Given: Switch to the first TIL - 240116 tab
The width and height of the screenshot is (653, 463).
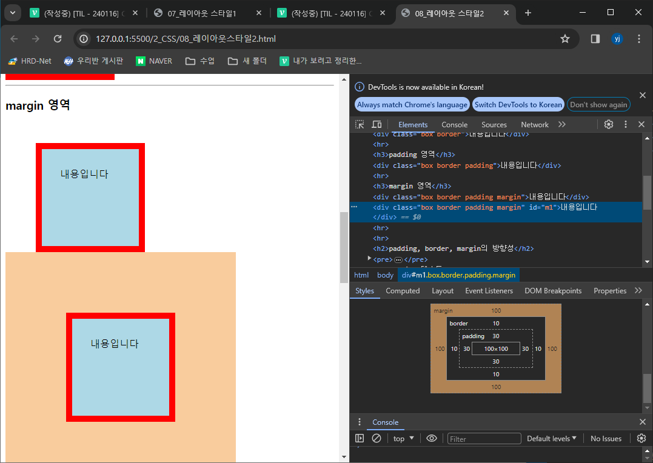Looking at the screenshot, I should coord(77,13).
